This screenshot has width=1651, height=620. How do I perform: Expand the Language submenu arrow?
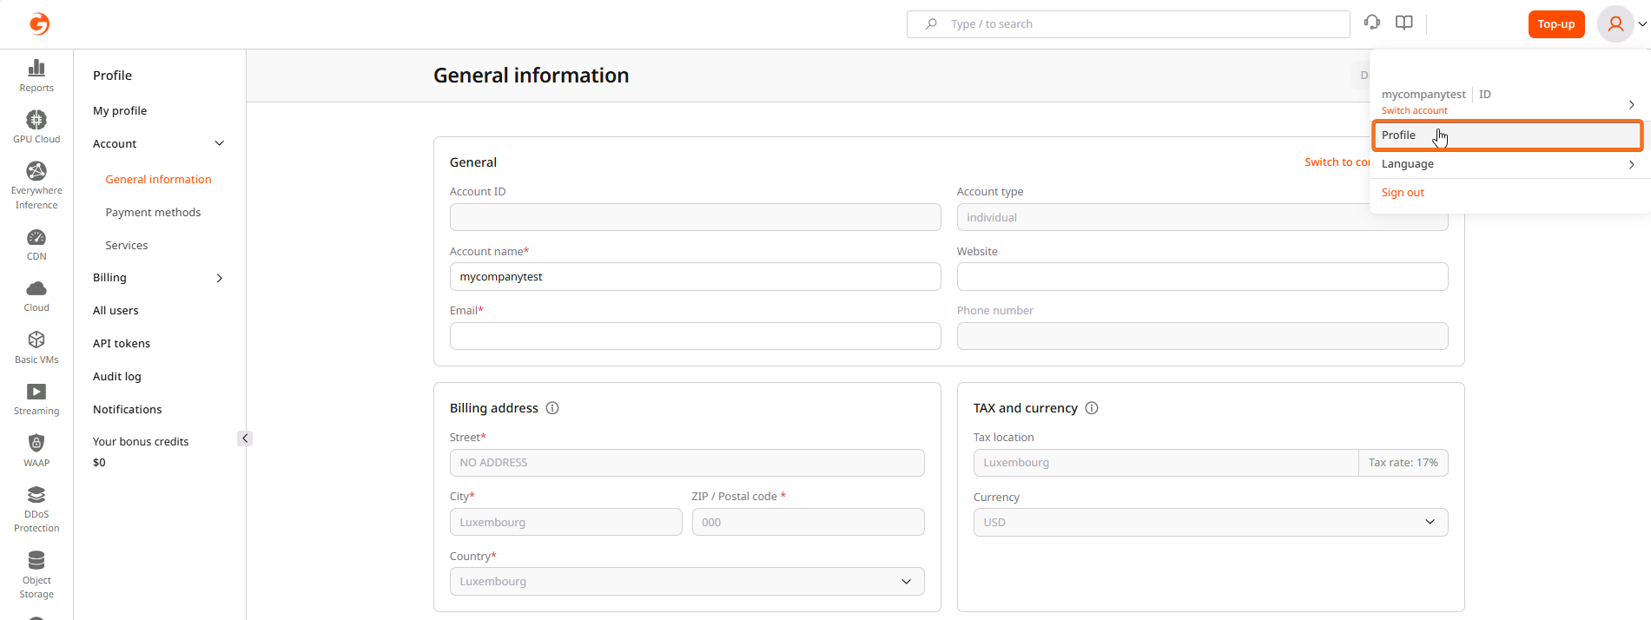(1632, 164)
